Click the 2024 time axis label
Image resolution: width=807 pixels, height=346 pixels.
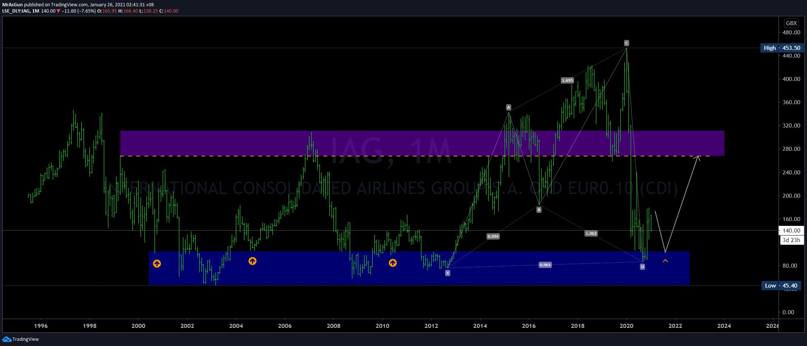(724, 326)
